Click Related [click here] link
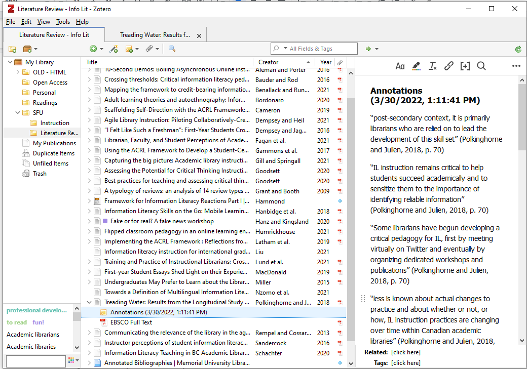The image size is (527, 369). click(406, 352)
